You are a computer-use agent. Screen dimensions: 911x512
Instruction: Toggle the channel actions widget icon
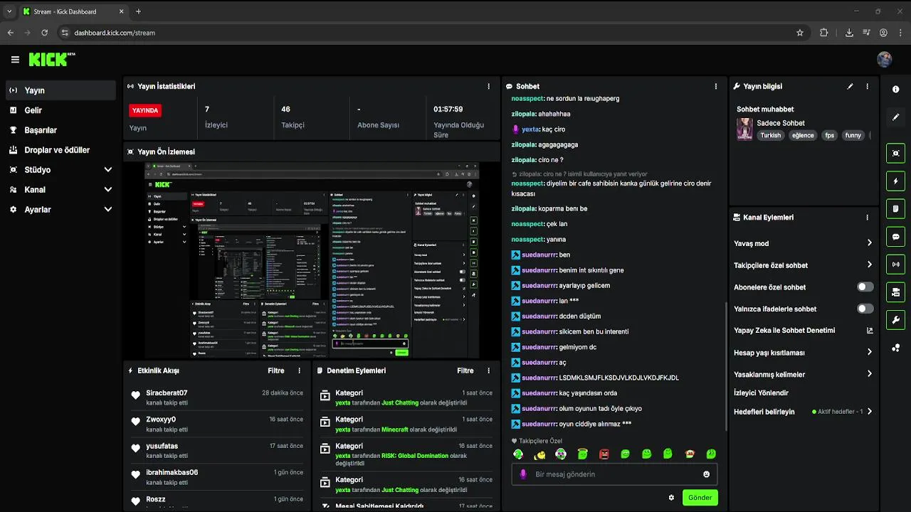tap(895, 292)
